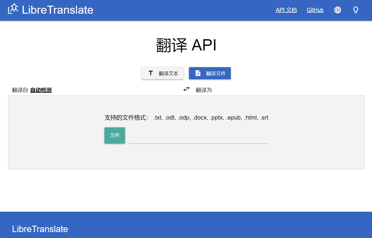Open the 自动检测 source language dropdown
This screenshot has width=372, height=238.
click(41, 90)
